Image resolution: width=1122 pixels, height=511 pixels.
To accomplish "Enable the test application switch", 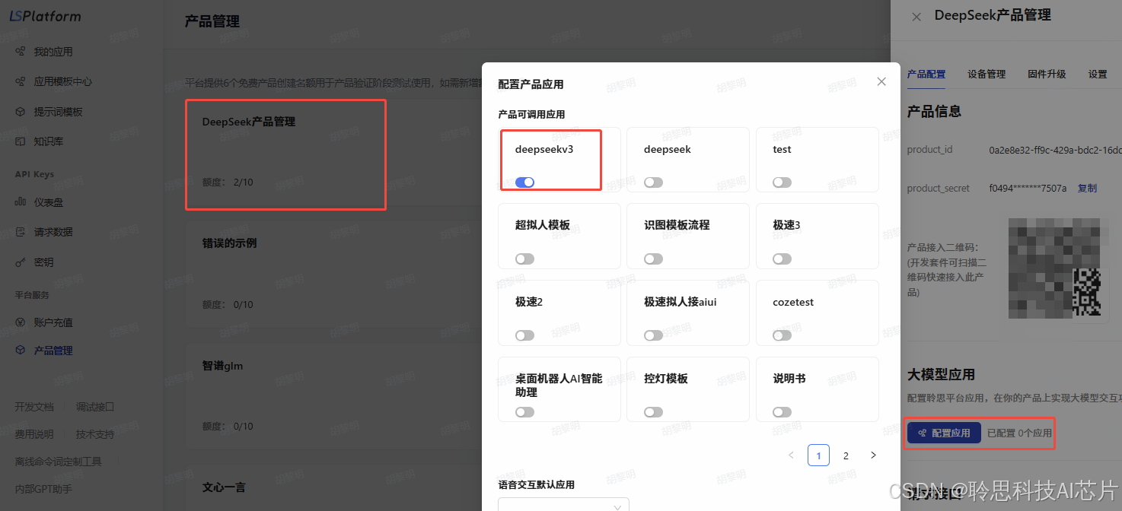I will point(782,182).
